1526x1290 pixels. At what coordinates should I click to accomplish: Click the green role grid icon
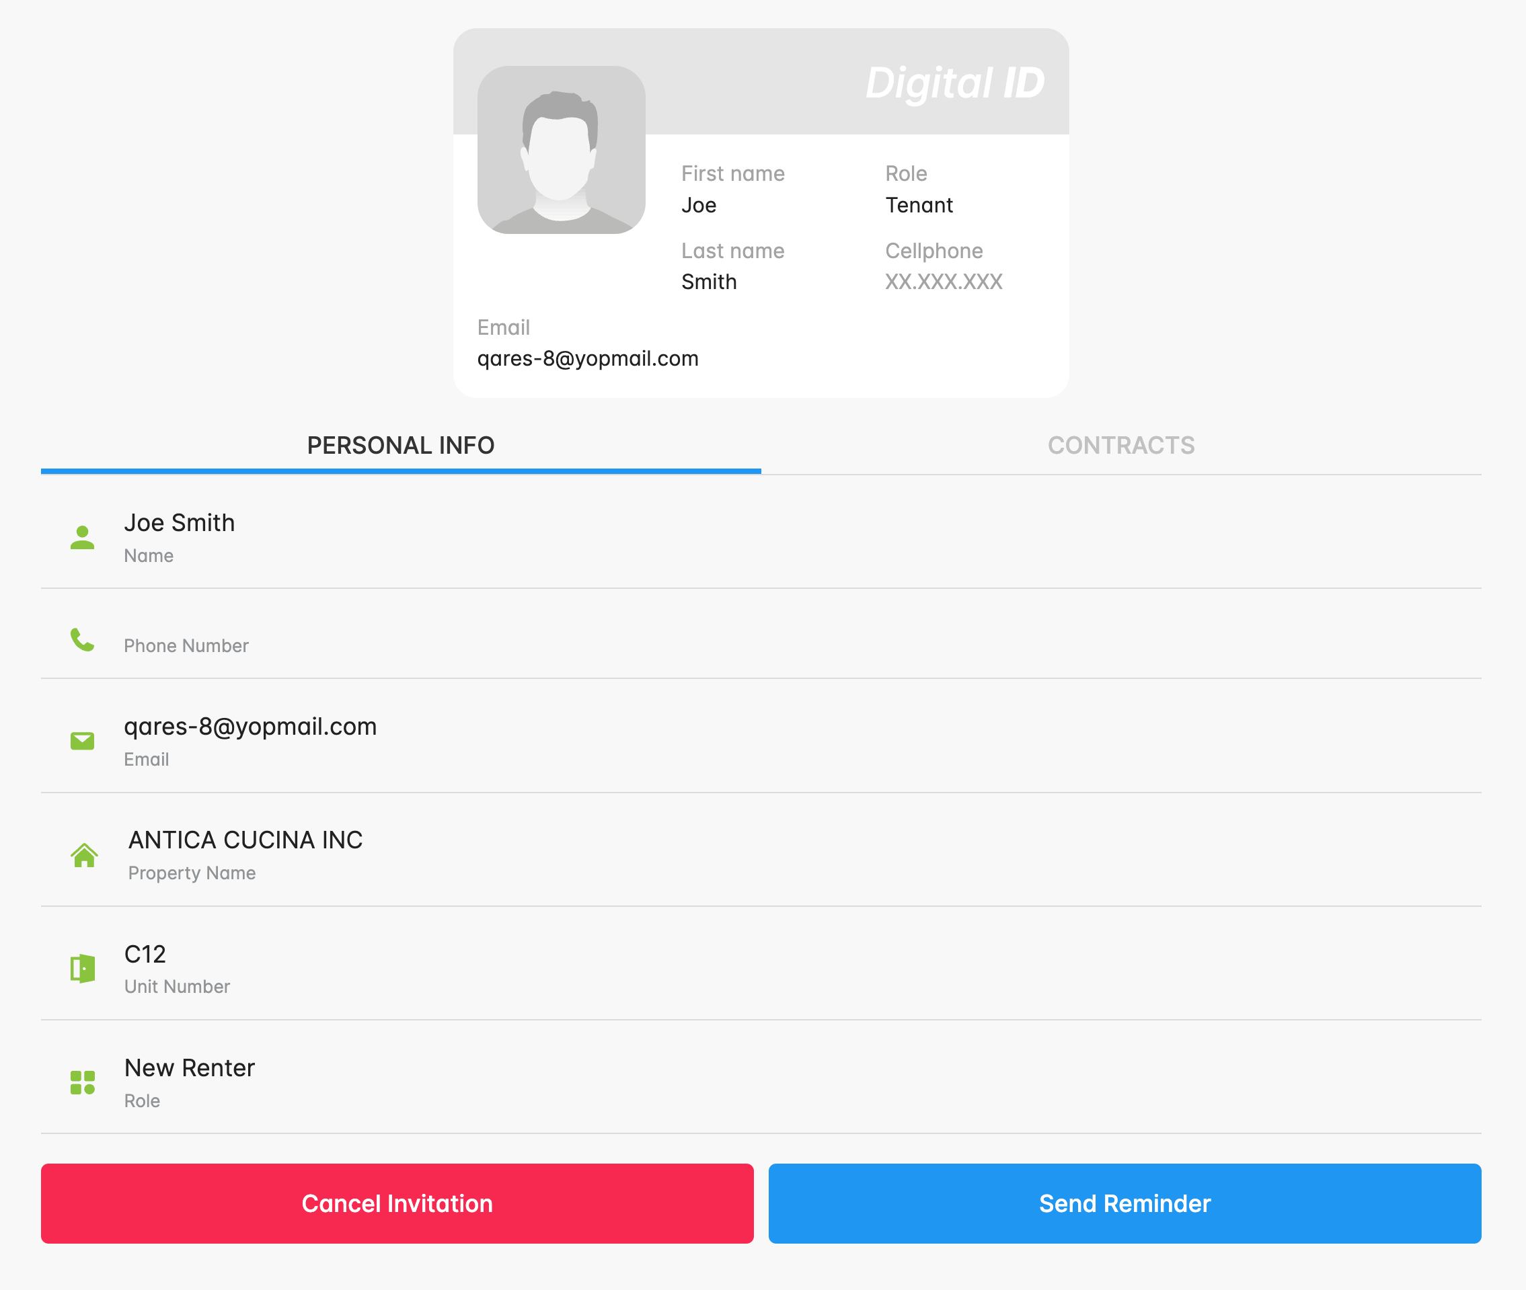point(83,1082)
